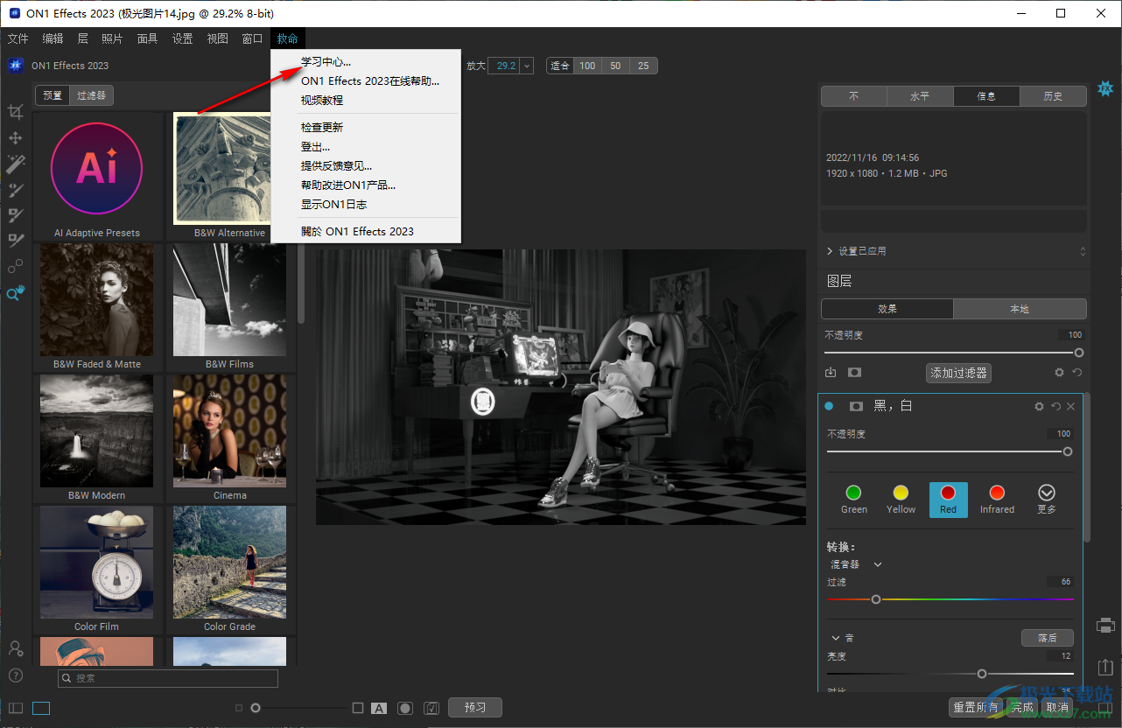Choose the Green filter preset
The width and height of the screenshot is (1122, 728).
(854, 500)
